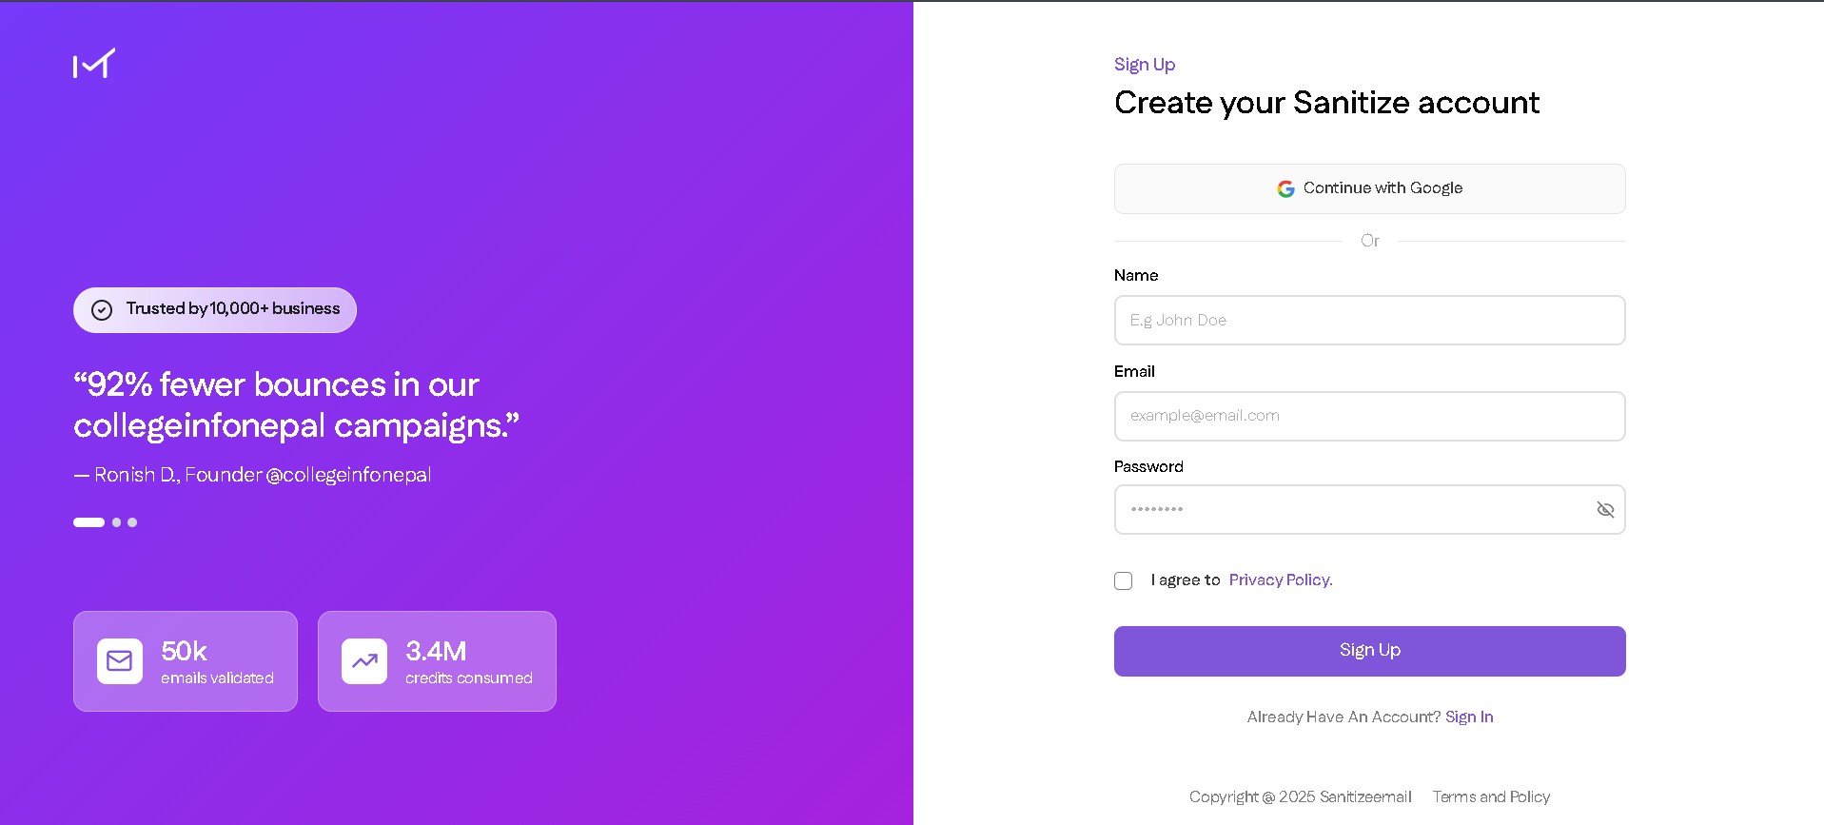The height and width of the screenshot is (825, 1824).
Task: Click the purple Sign Up button
Action: pos(1369,651)
